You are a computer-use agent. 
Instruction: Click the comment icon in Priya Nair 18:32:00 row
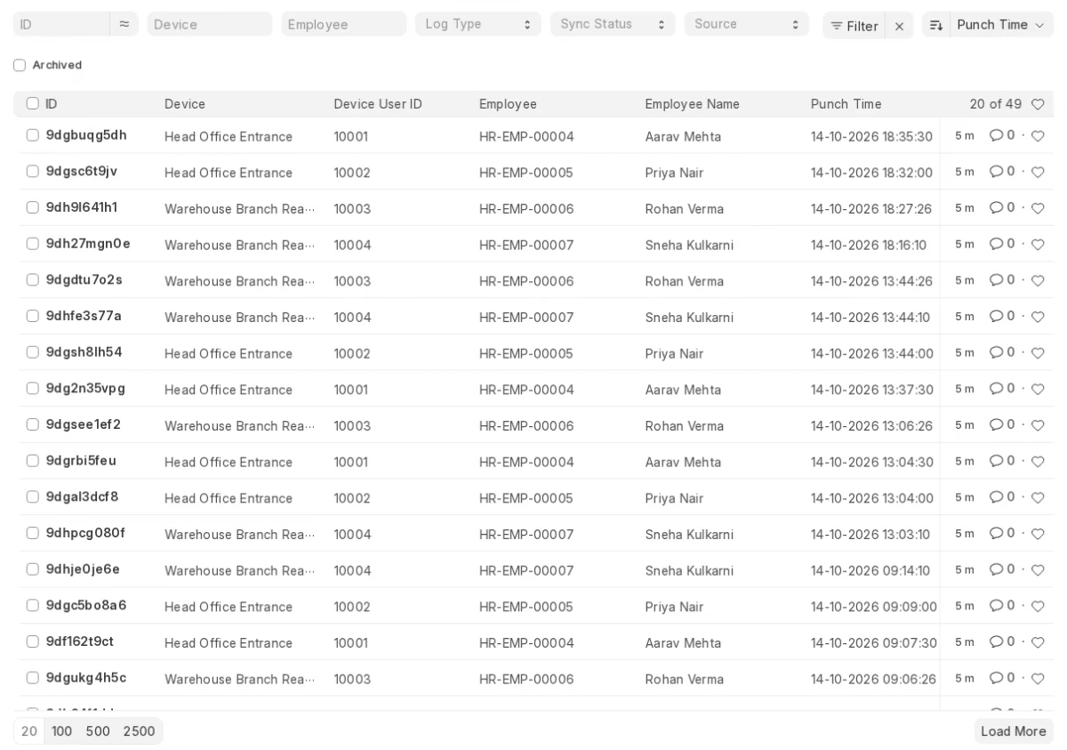996,172
